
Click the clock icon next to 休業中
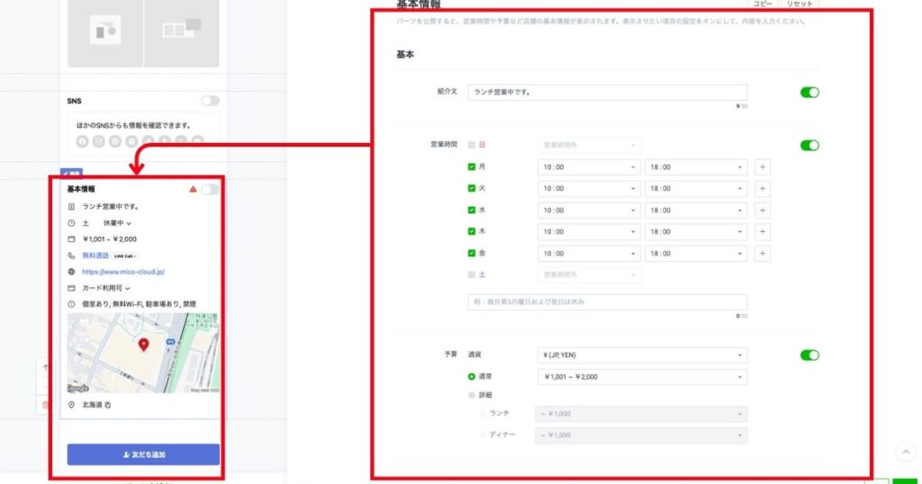(71, 223)
